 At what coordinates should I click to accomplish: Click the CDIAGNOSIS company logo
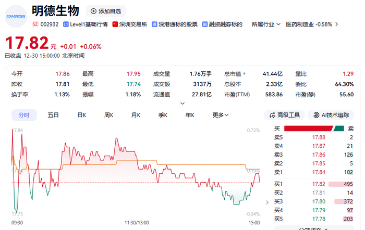pyautogui.click(x=16, y=16)
